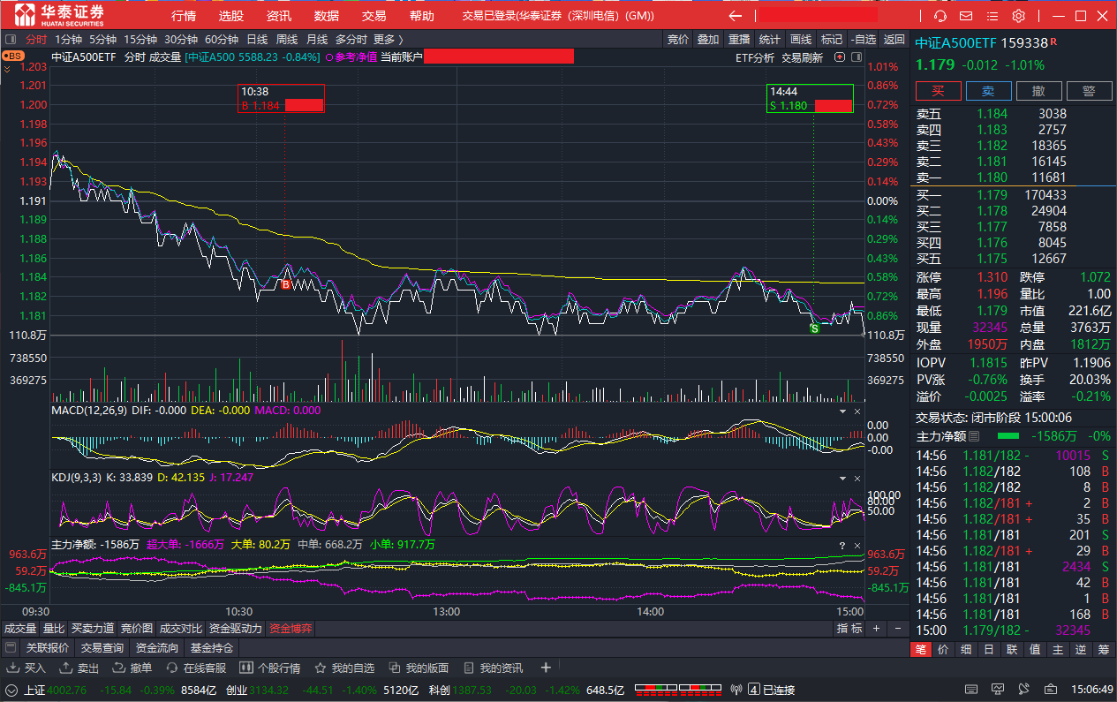This screenshot has height=702, width=1117.
Task: Click the ETF分析 link
Action: (754, 57)
